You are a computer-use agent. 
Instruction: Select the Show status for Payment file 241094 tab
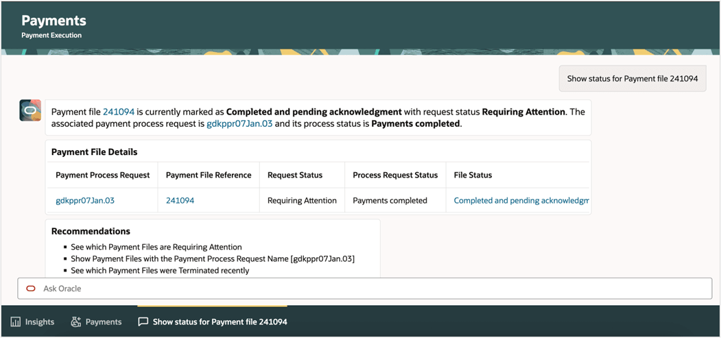(213, 322)
